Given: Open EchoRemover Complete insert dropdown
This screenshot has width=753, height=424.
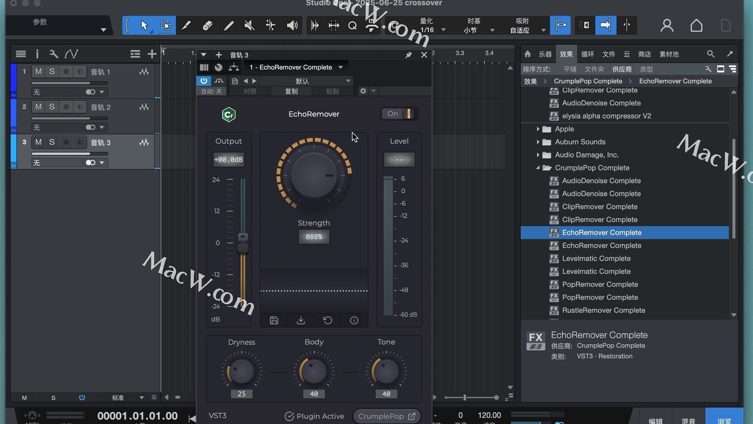Looking at the screenshot, I should tap(296, 67).
